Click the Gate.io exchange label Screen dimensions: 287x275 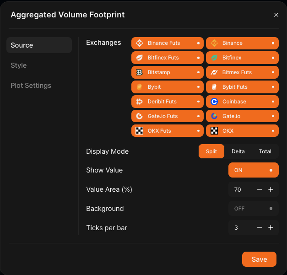click(x=231, y=116)
